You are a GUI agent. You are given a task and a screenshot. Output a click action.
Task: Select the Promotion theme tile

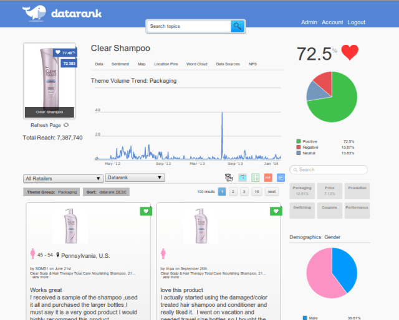357,191
